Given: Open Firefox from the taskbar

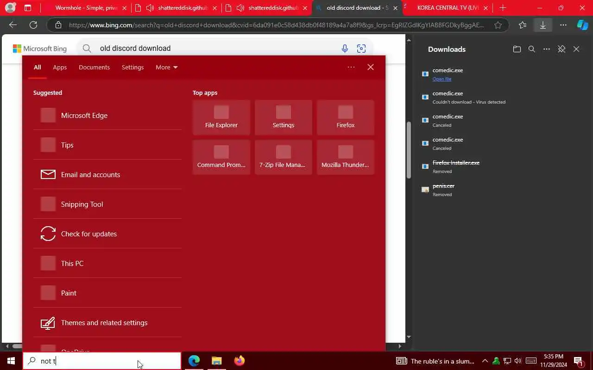Looking at the screenshot, I should coord(239,361).
